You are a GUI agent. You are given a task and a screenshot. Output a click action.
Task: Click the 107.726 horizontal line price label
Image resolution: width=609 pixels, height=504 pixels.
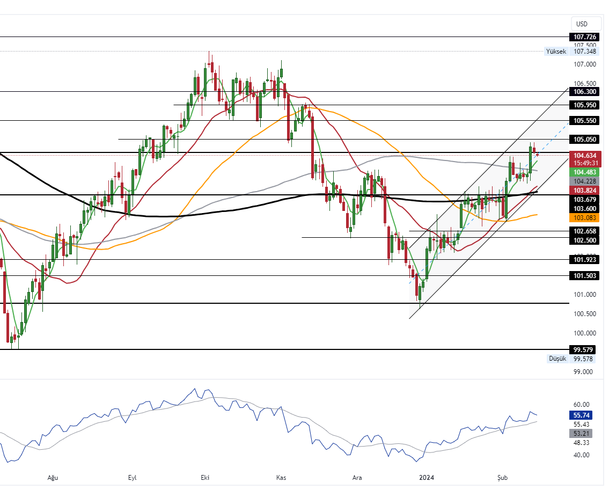coord(584,37)
